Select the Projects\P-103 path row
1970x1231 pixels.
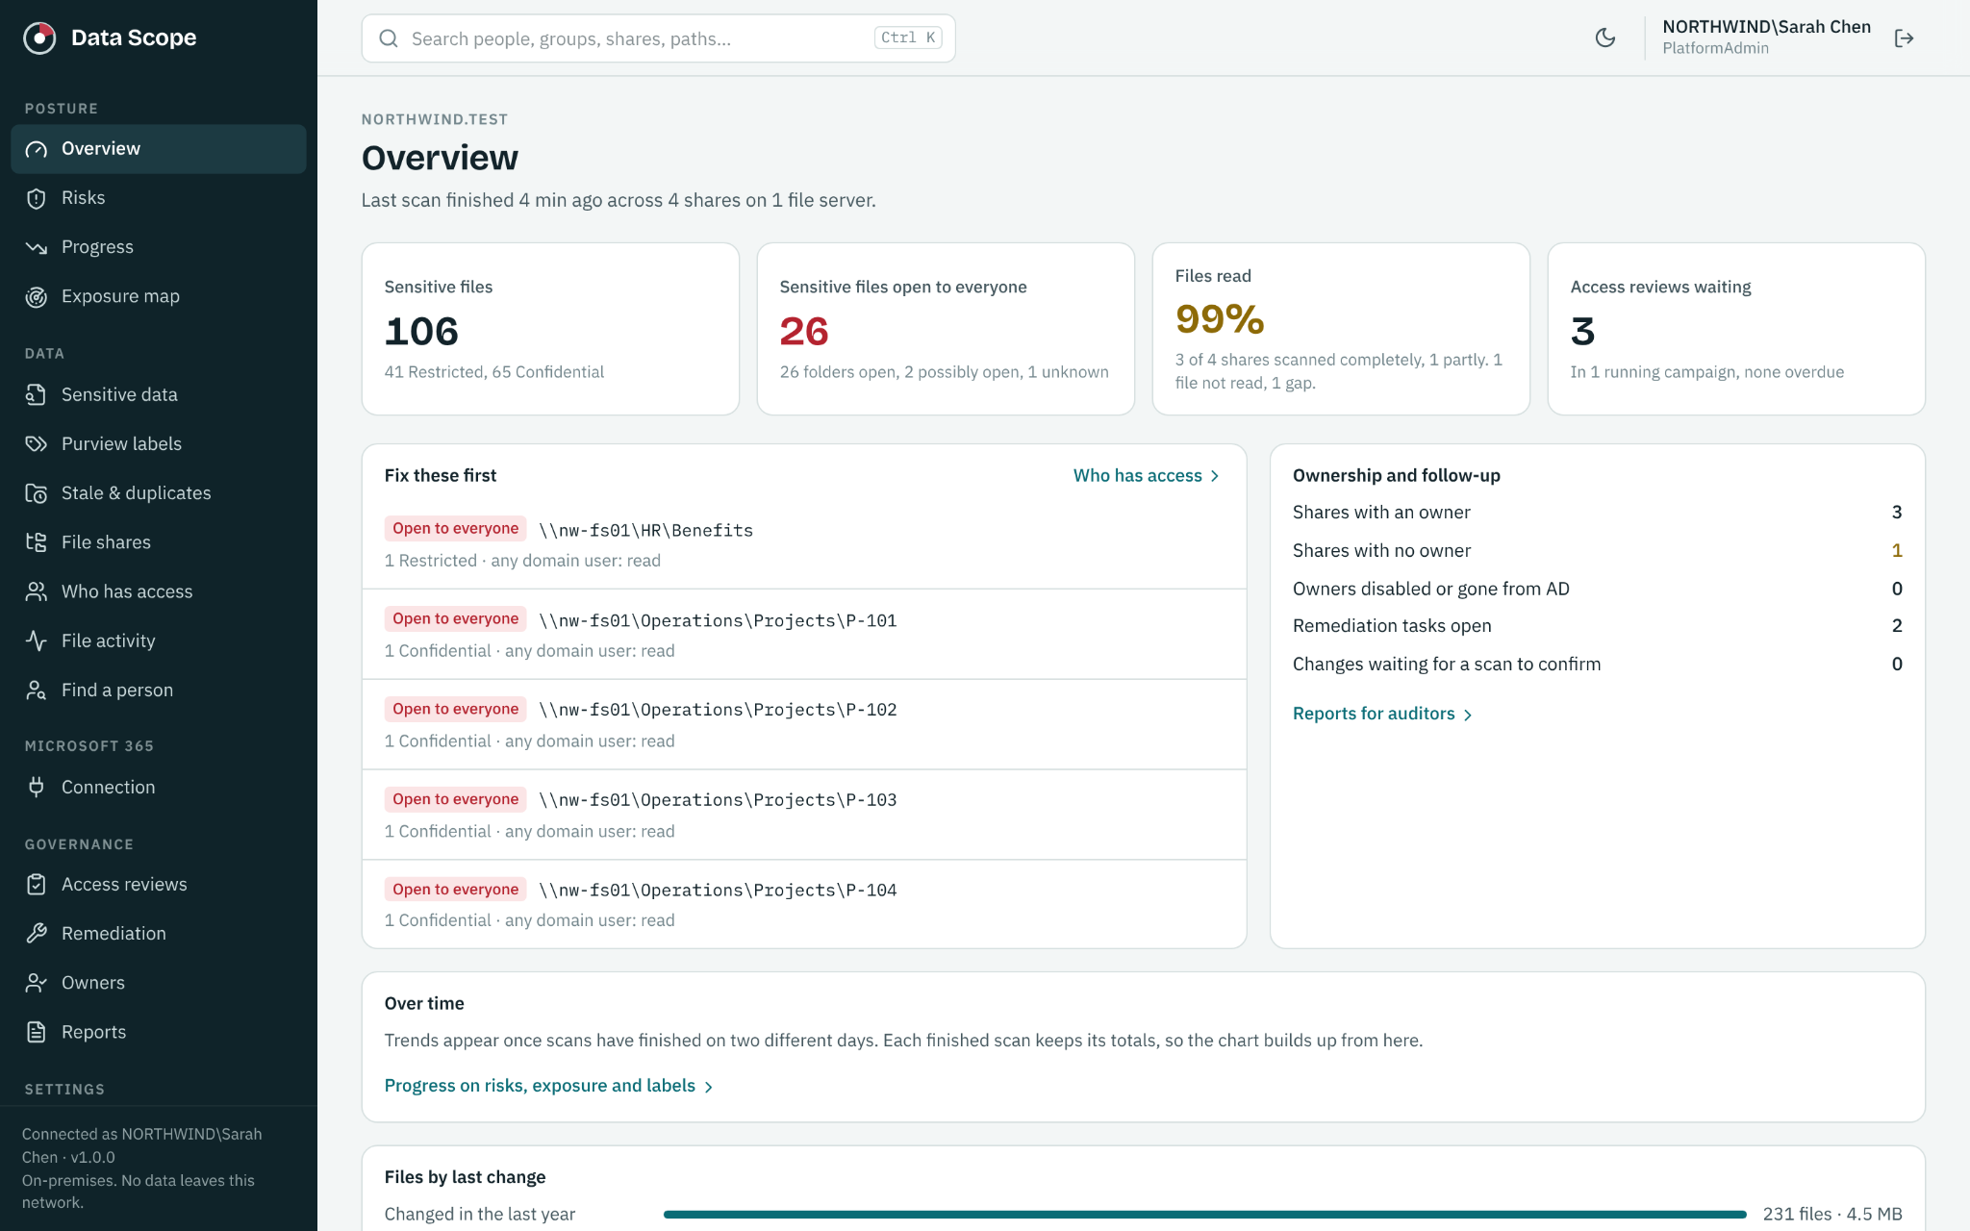coord(804,815)
